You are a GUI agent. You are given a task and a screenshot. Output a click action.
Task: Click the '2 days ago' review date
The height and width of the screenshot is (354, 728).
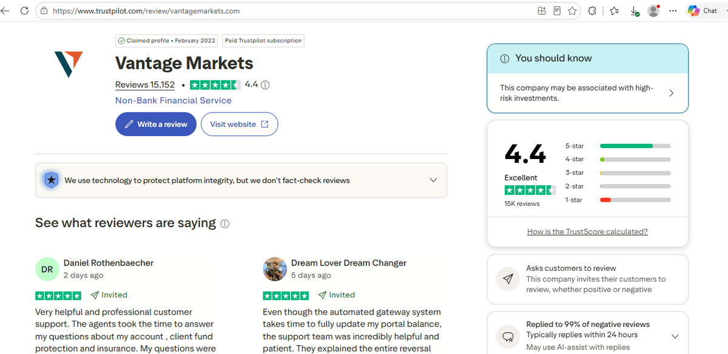[x=84, y=276]
